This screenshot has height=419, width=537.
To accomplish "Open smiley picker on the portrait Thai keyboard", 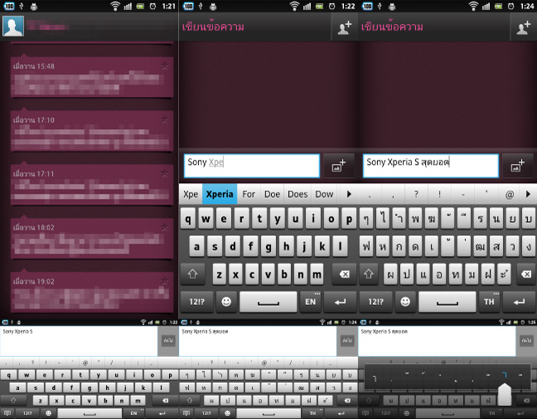I will 405,301.
